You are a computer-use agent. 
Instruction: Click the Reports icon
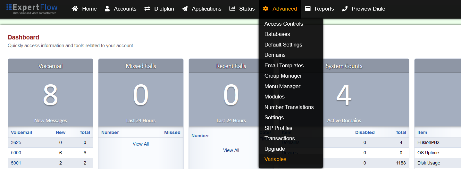point(308,9)
